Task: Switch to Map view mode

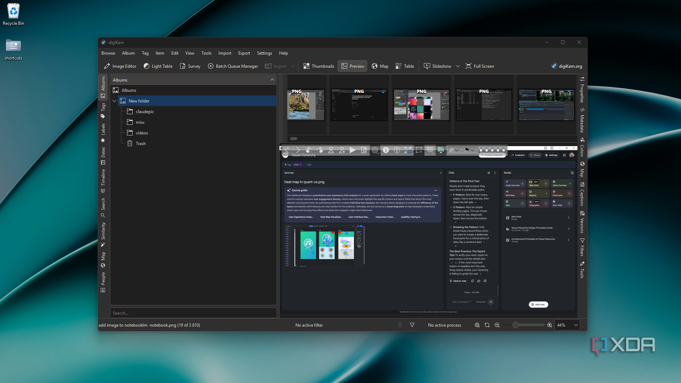Action: point(380,66)
